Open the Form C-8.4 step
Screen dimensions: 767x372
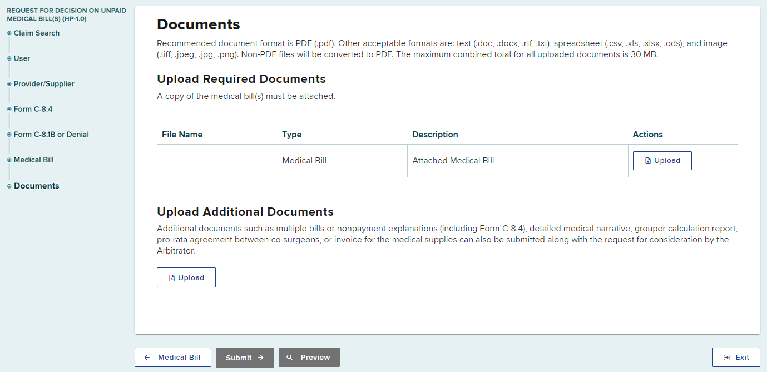click(x=33, y=109)
